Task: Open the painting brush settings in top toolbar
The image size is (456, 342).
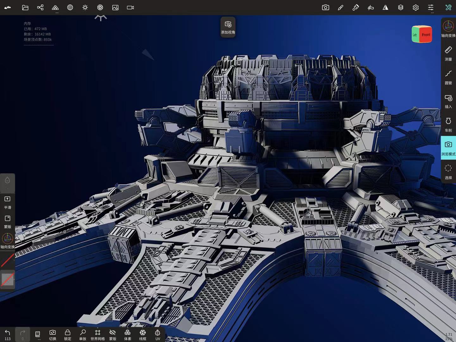Action: point(341,7)
